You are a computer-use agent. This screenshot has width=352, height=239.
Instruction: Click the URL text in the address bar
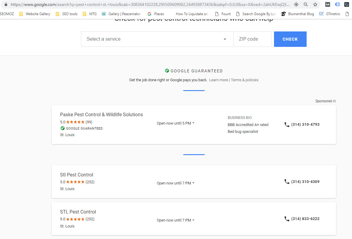point(150,4)
